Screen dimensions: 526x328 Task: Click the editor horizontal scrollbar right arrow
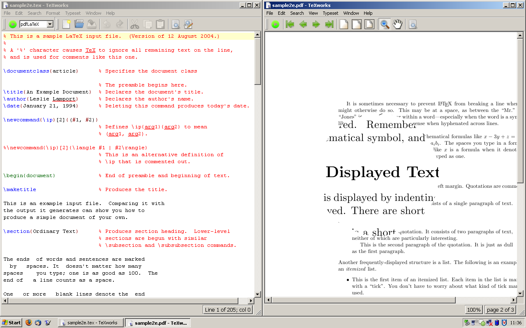(x=251, y=301)
